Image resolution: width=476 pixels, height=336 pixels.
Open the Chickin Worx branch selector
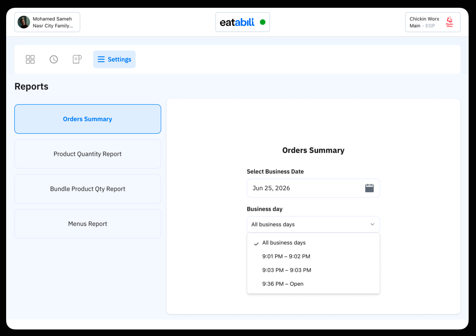(x=433, y=22)
